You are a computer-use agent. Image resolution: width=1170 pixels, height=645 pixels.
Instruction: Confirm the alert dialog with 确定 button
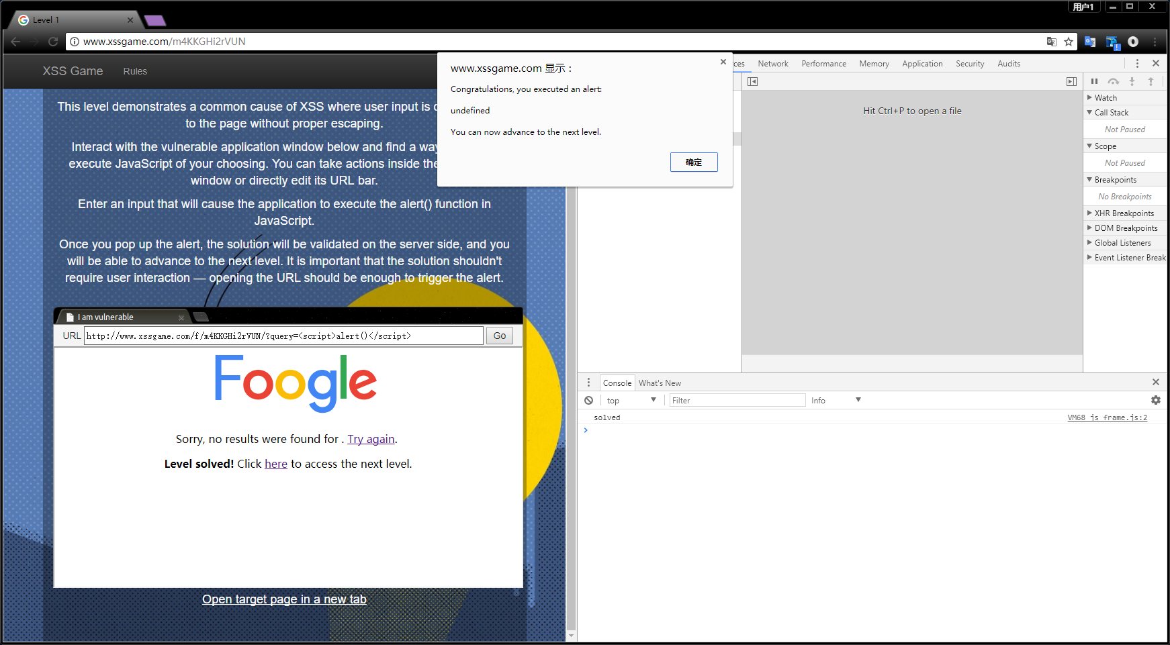tap(694, 162)
